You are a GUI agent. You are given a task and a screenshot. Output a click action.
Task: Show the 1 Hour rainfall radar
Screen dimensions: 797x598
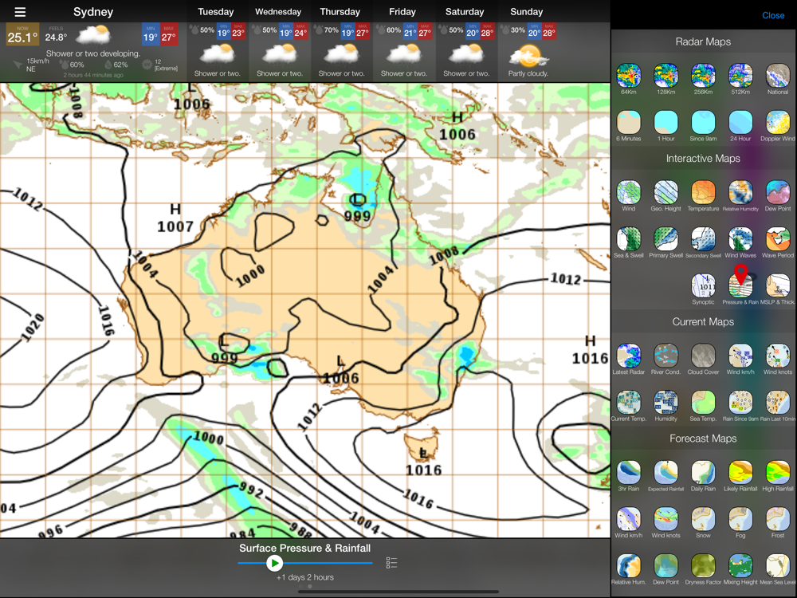point(665,123)
